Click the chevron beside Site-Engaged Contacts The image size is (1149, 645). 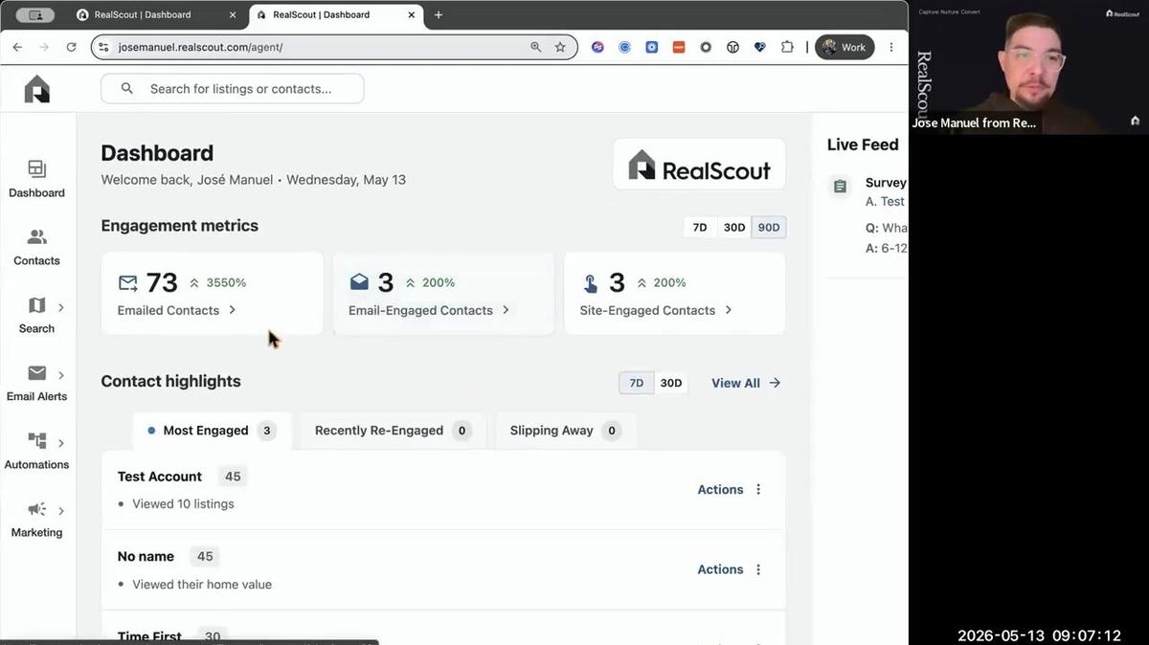coord(729,310)
